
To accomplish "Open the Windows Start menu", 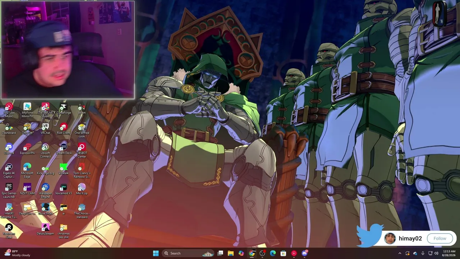I will pos(156,253).
